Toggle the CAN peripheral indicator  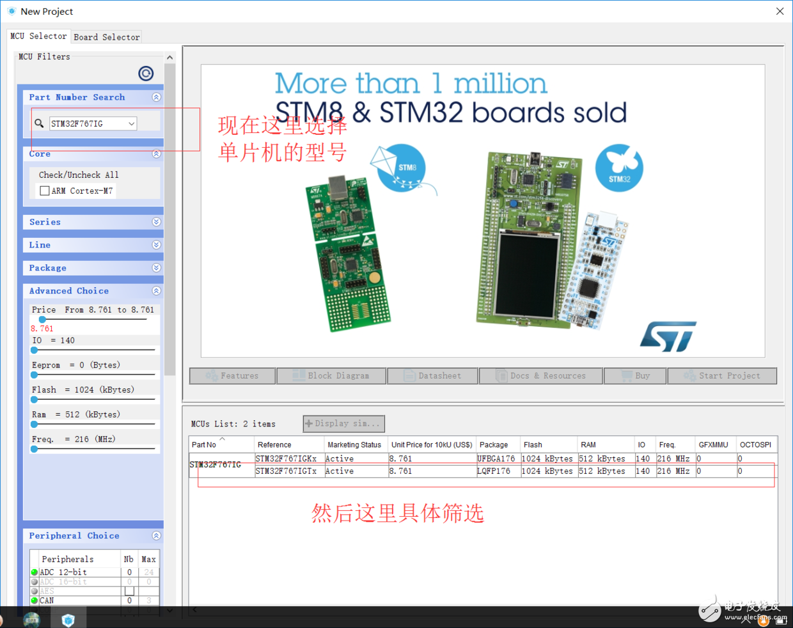tap(34, 601)
